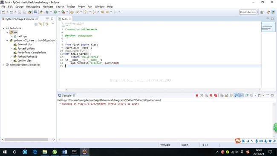Open the Window menu
Image resolution: width=277 pixels, height=156 pixels.
(x=99, y=6)
